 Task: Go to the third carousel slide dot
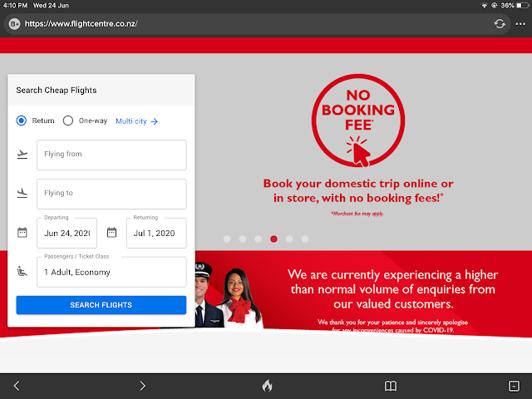[x=259, y=239]
